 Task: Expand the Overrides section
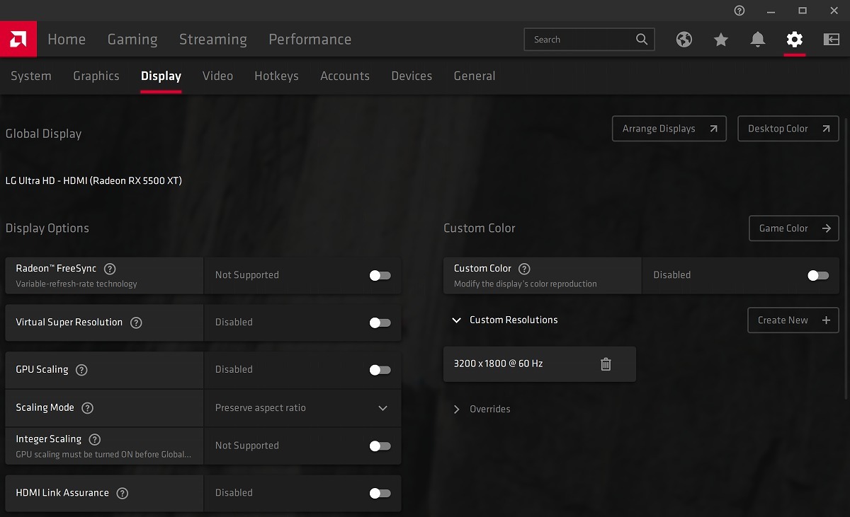point(457,409)
